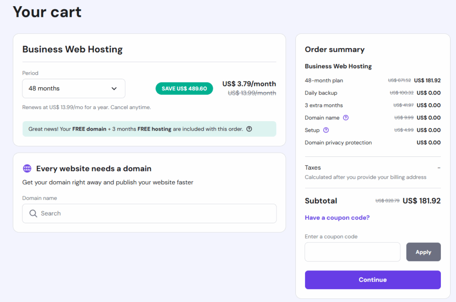Expand the billing period selection menu
This screenshot has height=302, width=456.
tap(73, 89)
